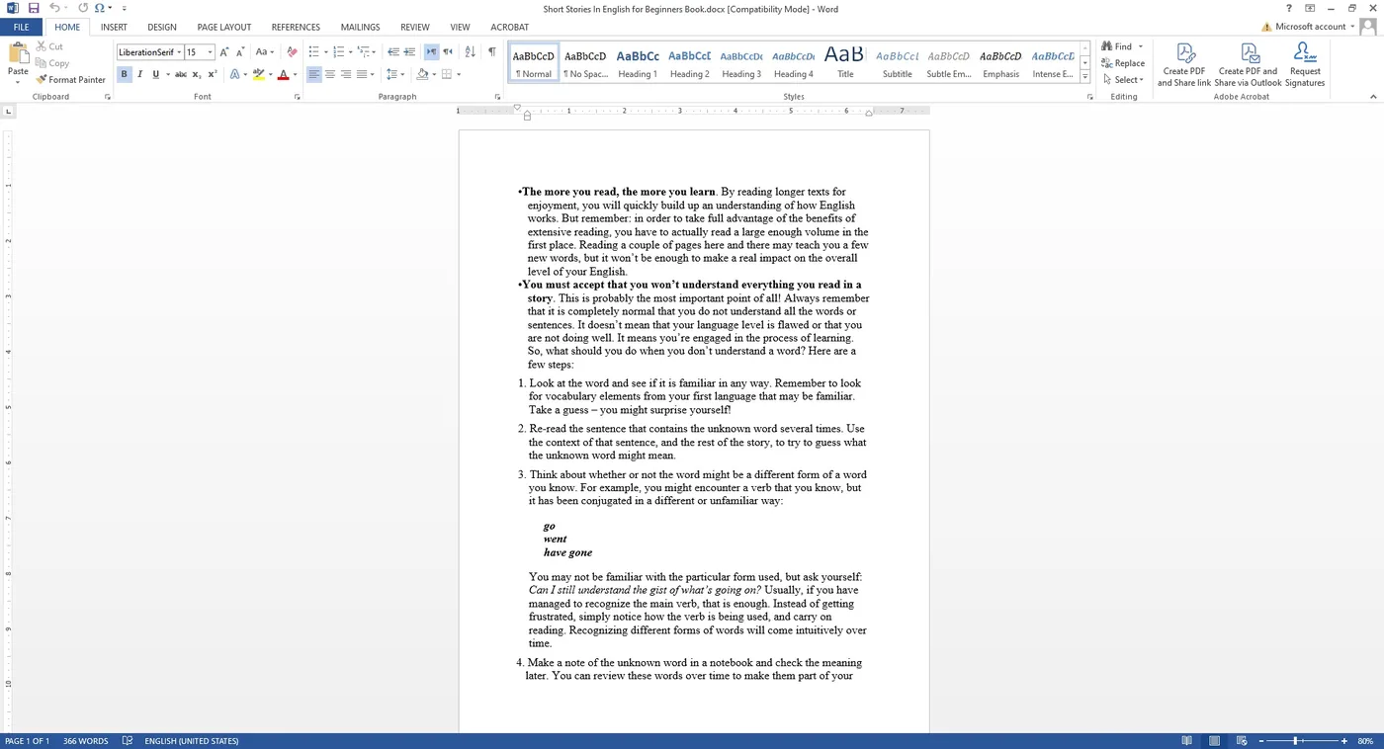Switch to Read Mode view

(x=1186, y=741)
